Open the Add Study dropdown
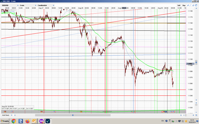The image size is (199, 124). (x=7, y=115)
